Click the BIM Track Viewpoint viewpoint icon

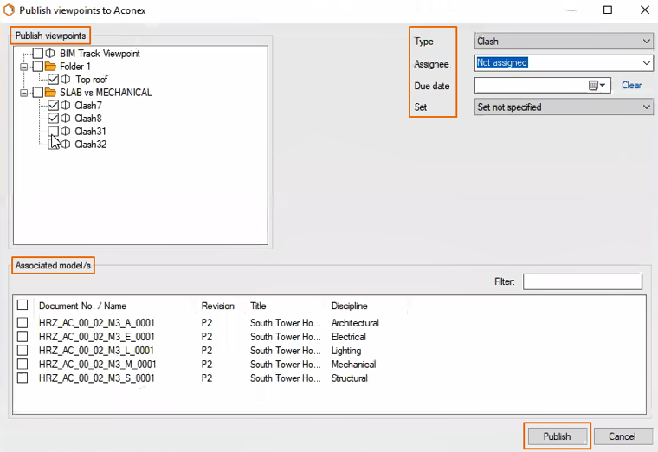(x=50, y=54)
